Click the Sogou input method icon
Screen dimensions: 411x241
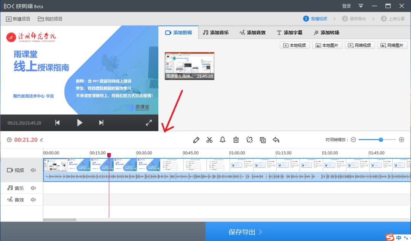point(390,237)
